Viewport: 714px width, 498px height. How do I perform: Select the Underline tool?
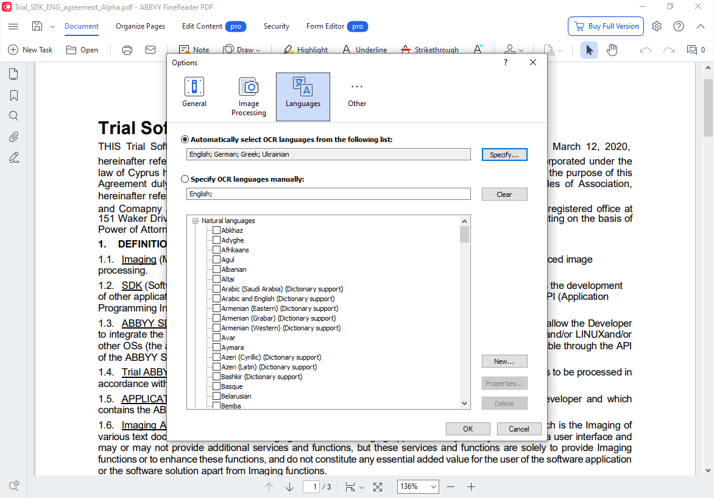pyautogui.click(x=364, y=49)
